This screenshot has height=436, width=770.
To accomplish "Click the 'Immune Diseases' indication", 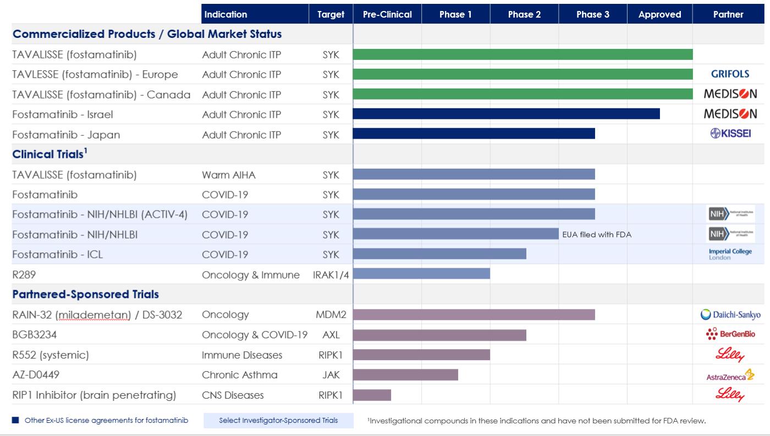I will [x=242, y=355].
